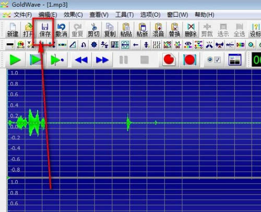Click the 保存 (Save) toolbar icon
Screen dimensions: 261x212
click(x=45, y=30)
